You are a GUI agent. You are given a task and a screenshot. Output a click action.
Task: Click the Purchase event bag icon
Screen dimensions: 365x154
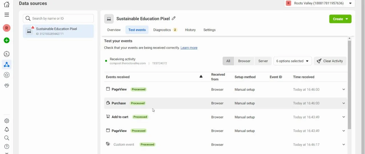108,103
